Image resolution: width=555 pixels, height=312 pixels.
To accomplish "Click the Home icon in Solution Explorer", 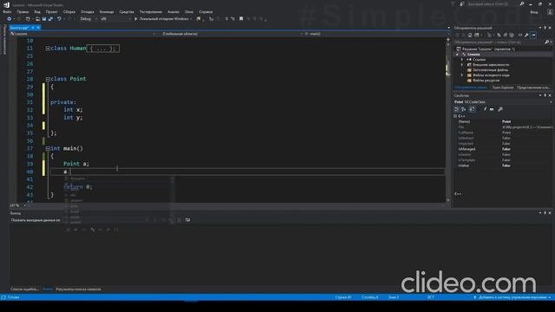I will pyautogui.click(x=470, y=35).
